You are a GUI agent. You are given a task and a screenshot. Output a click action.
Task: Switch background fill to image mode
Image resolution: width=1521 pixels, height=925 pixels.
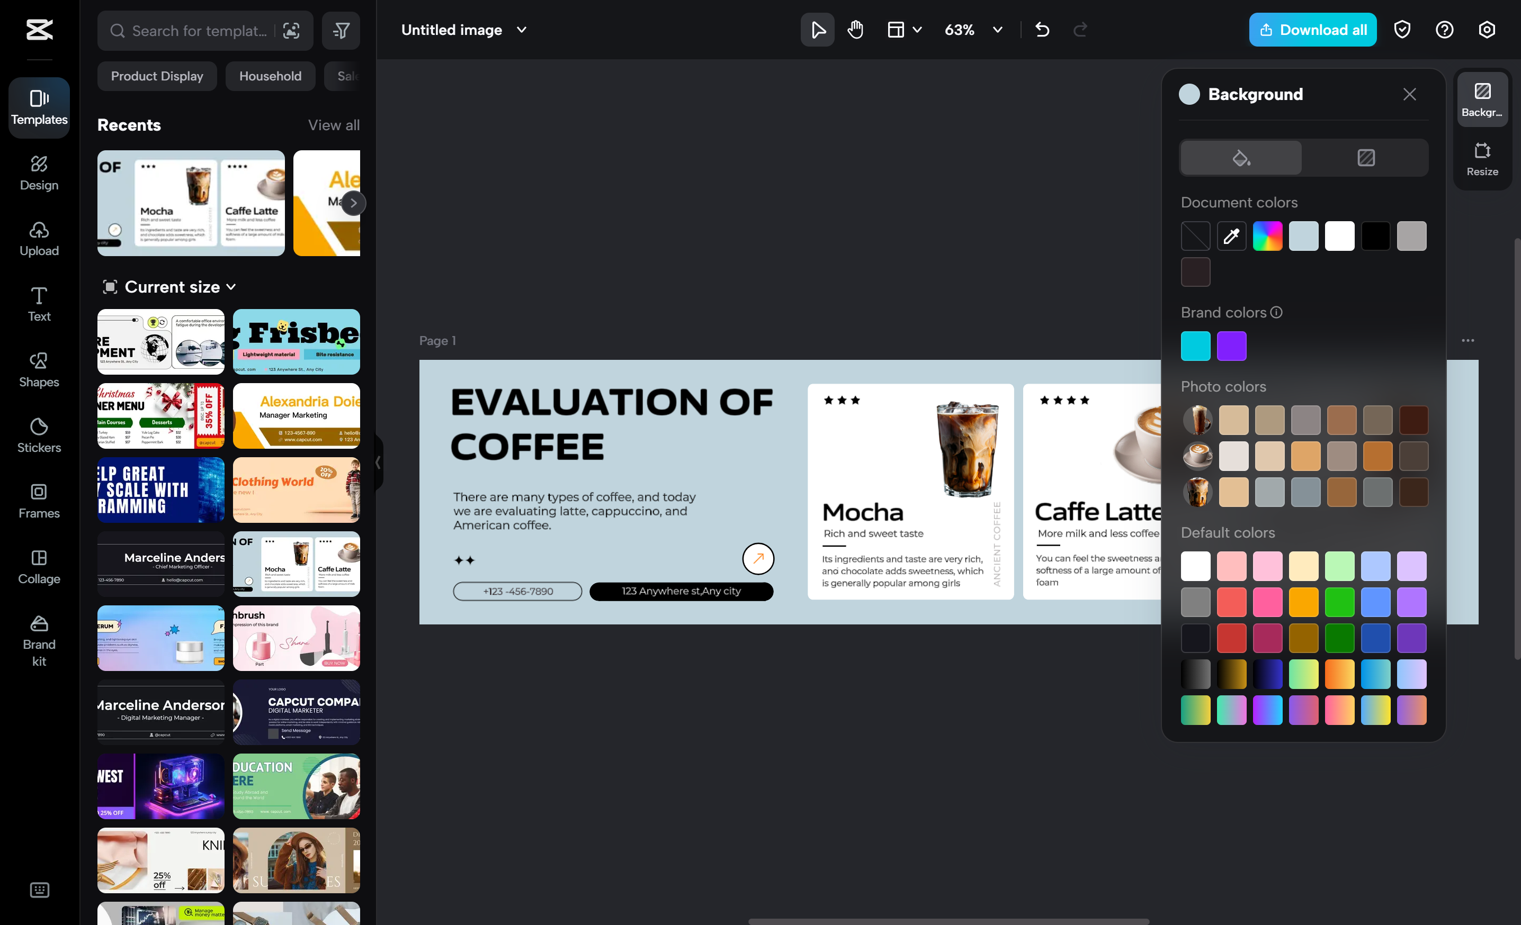pyautogui.click(x=1365, y=157)
